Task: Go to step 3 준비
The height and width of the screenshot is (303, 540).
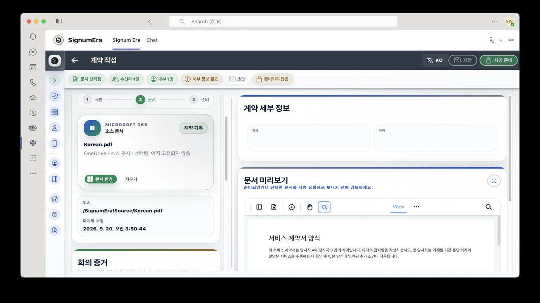Action: coord(199,100)
